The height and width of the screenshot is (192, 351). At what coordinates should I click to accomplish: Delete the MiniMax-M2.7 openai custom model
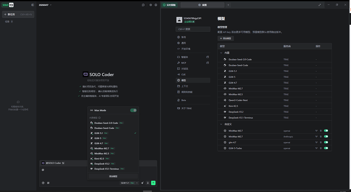click(x=321, y=131)
